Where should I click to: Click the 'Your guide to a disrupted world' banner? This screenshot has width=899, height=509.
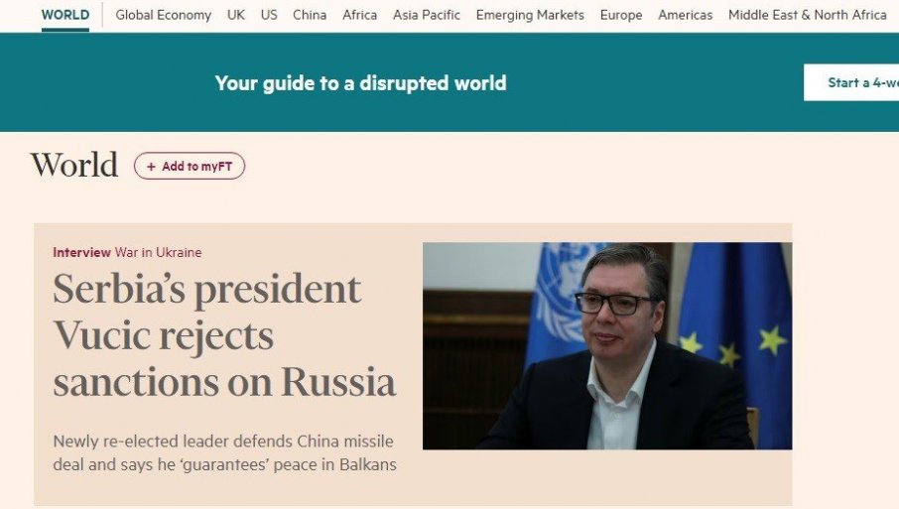pos(360,83)
